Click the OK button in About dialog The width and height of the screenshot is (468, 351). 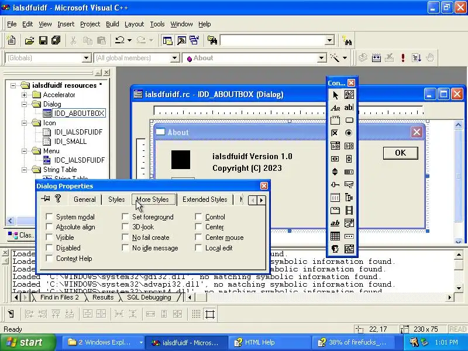(x=400, y=153)
